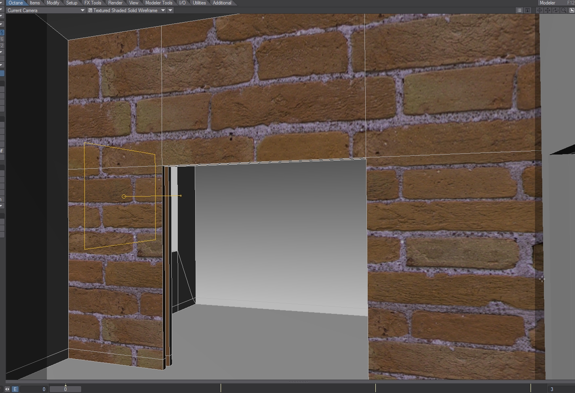Select the Render tab
This screenshot has height=393, width=575.
pos(115,3)
